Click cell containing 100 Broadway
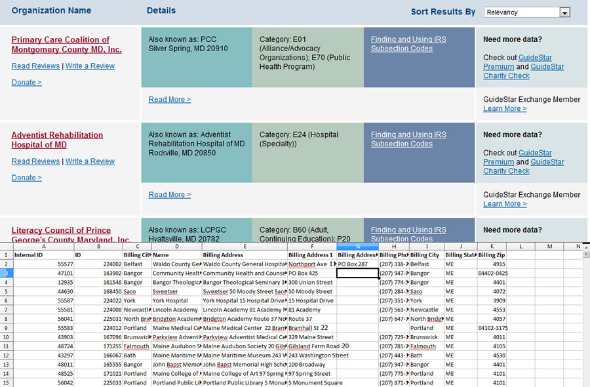 (x=312, y=365)
